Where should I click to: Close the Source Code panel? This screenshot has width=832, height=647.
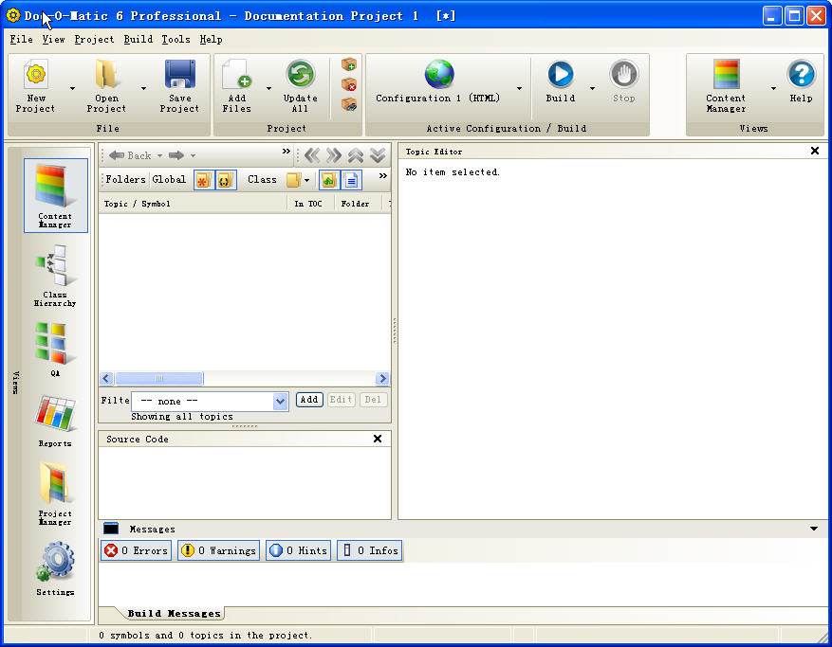click(378, 439)
